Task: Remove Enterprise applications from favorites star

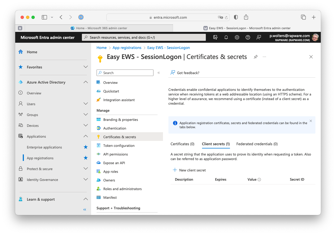Action: tap(86, 147)
